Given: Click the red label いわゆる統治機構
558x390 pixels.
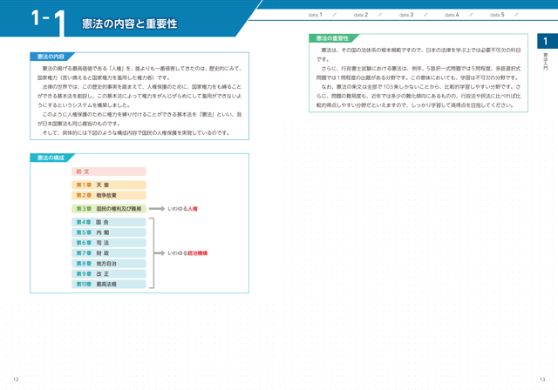Looking at the screenshot, I should 187,253.
